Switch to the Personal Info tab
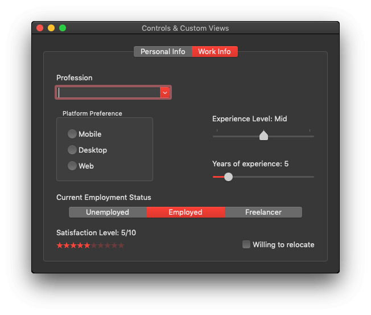This screenshot has height=315, width=371. pos(163,52)
